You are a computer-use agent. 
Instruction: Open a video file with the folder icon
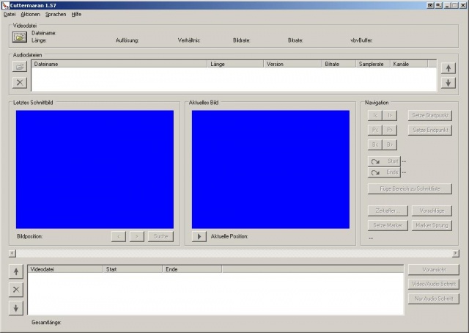[20, 37]
